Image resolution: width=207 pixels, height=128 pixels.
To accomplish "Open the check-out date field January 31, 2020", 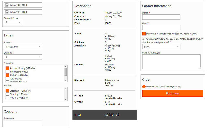I will (x=23, y=12).
